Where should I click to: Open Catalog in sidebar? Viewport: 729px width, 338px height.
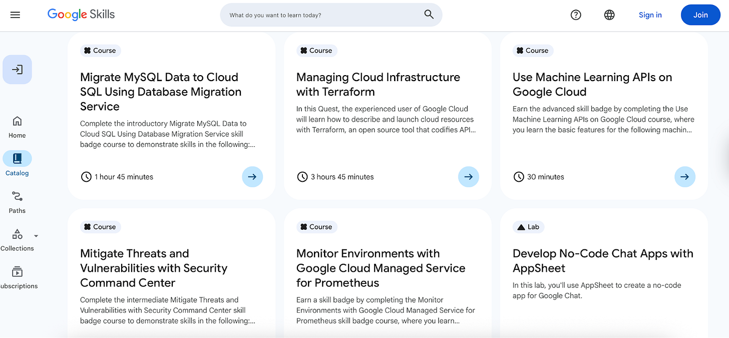(x=17, y=164)
